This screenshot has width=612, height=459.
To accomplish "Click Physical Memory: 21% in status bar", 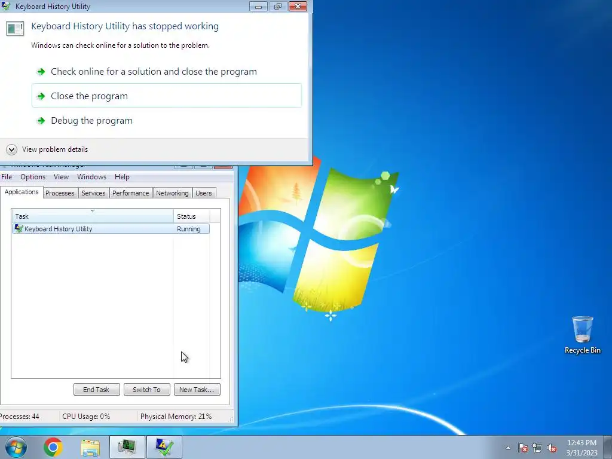I will click(176, 417).
